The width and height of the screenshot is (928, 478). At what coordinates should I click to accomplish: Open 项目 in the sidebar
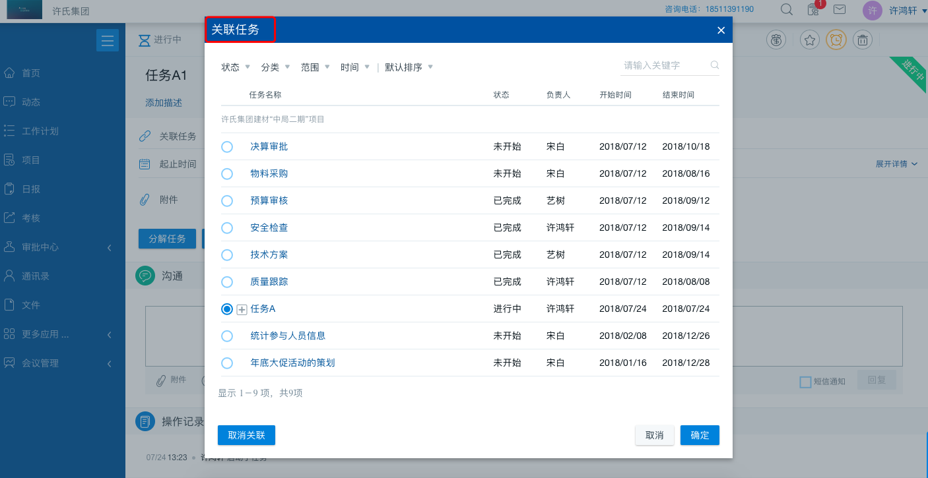31,160
